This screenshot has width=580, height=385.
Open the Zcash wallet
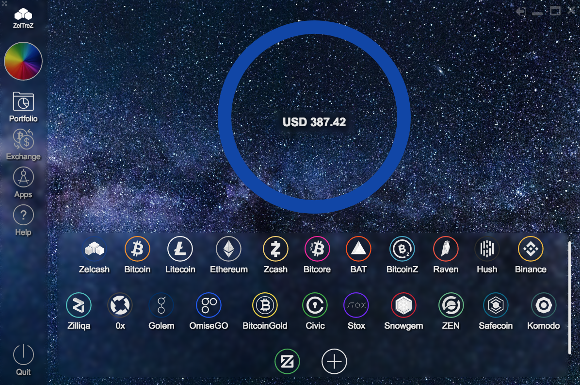click(x=275, y=255)
